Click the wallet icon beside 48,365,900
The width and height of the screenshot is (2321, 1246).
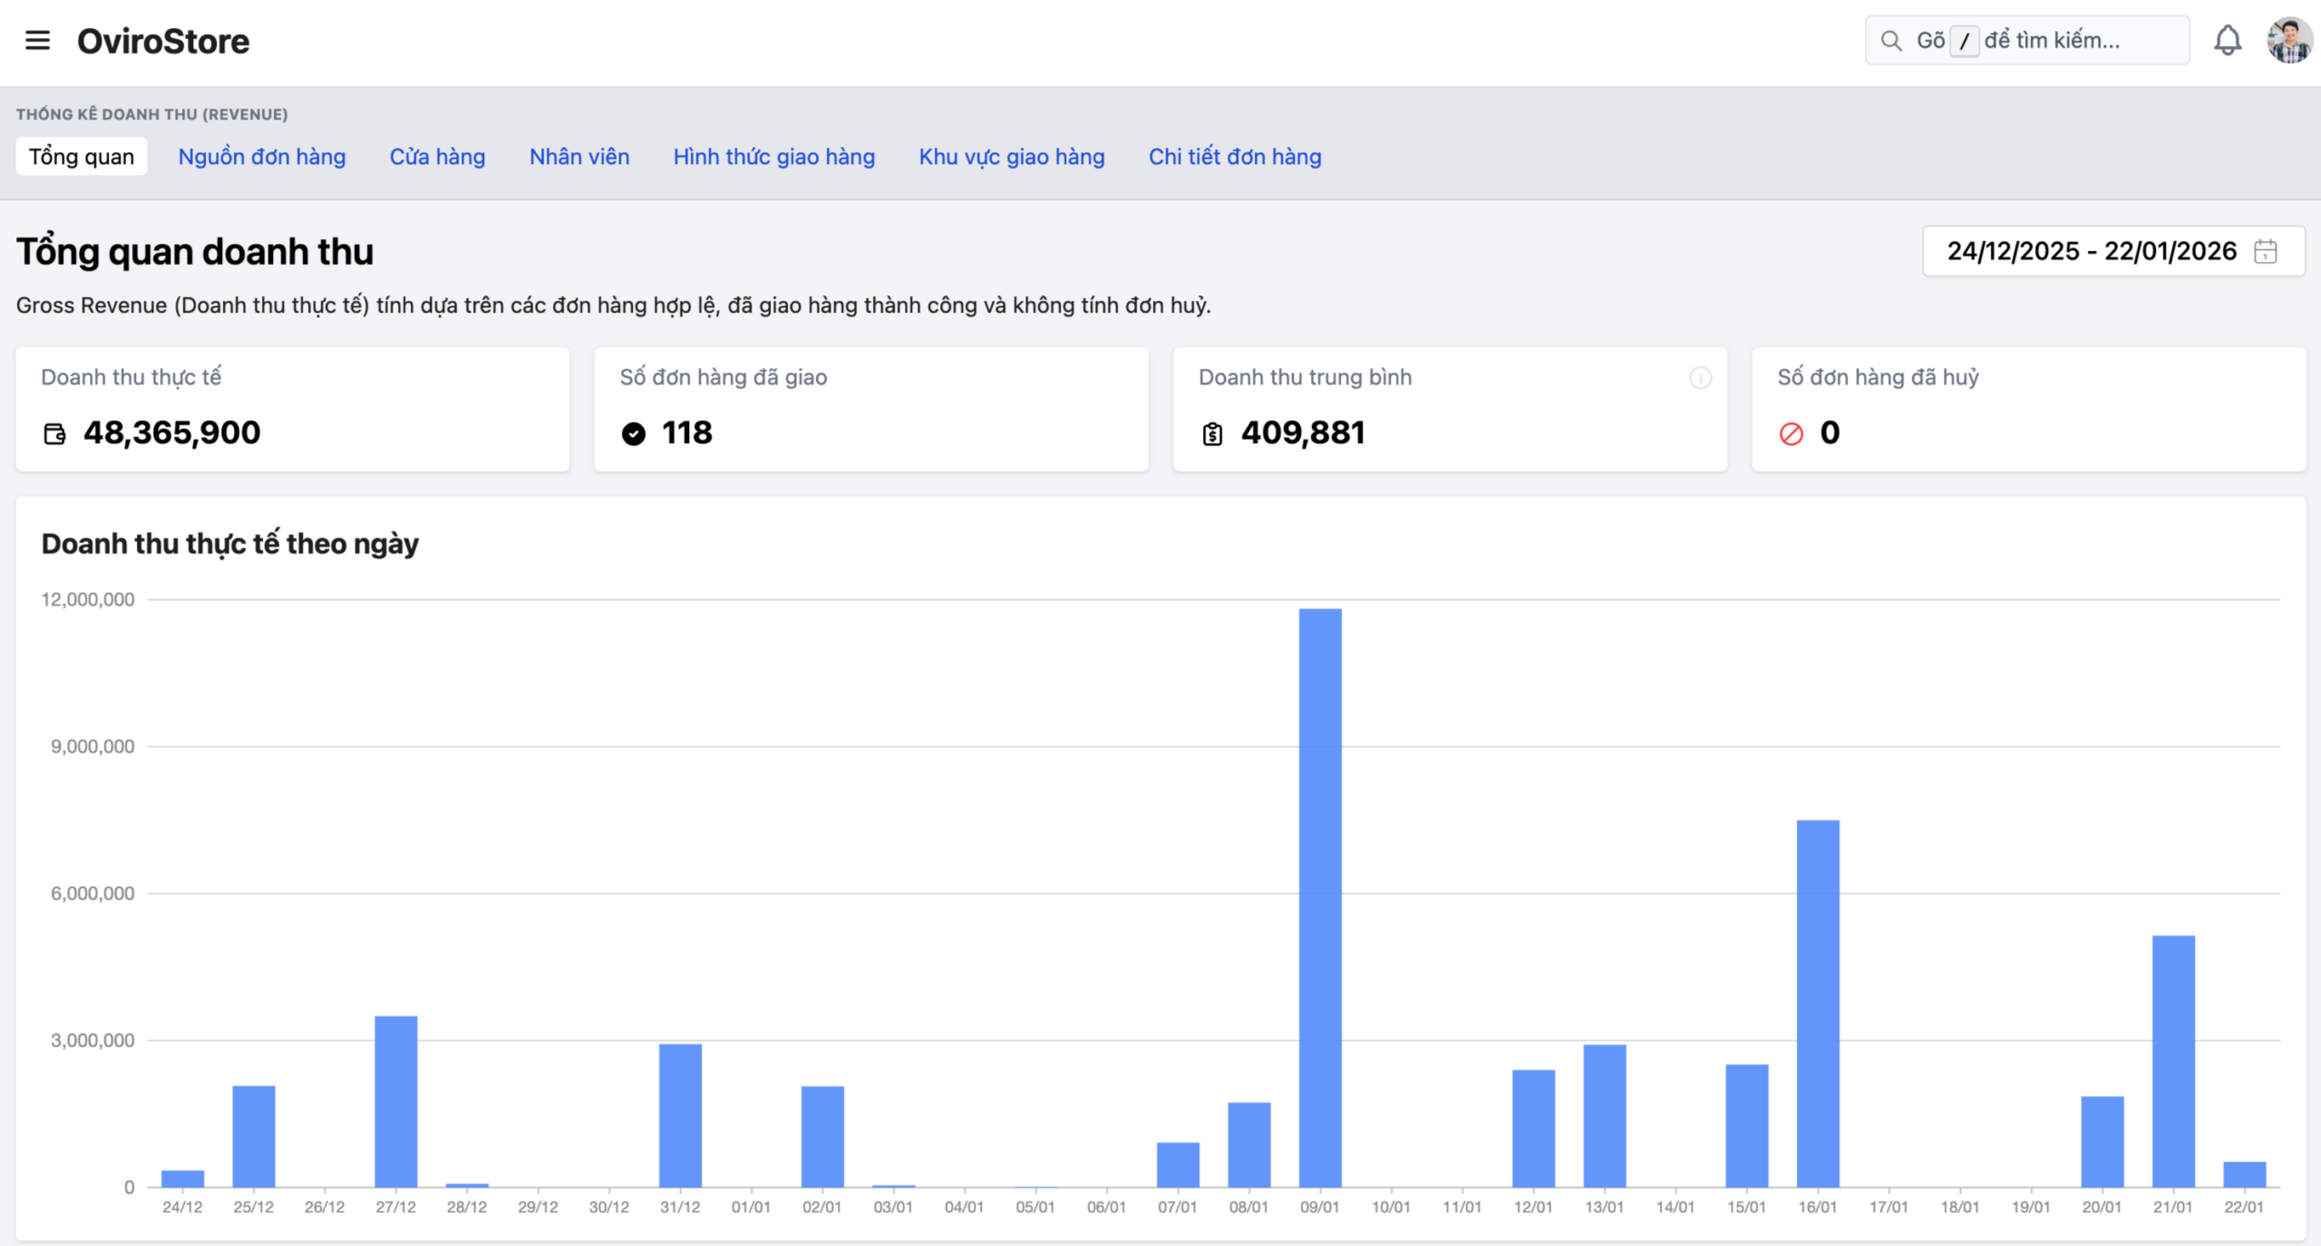point(54,434)
